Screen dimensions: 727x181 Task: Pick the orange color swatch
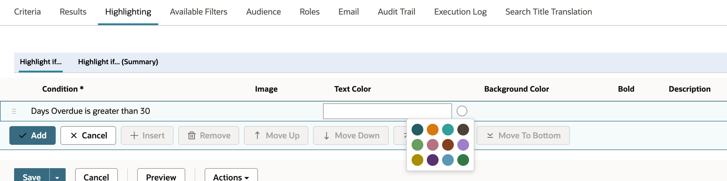(433, 130)
